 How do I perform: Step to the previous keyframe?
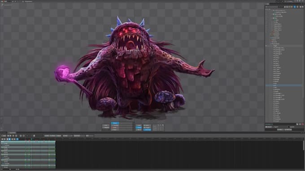(4, 139)
